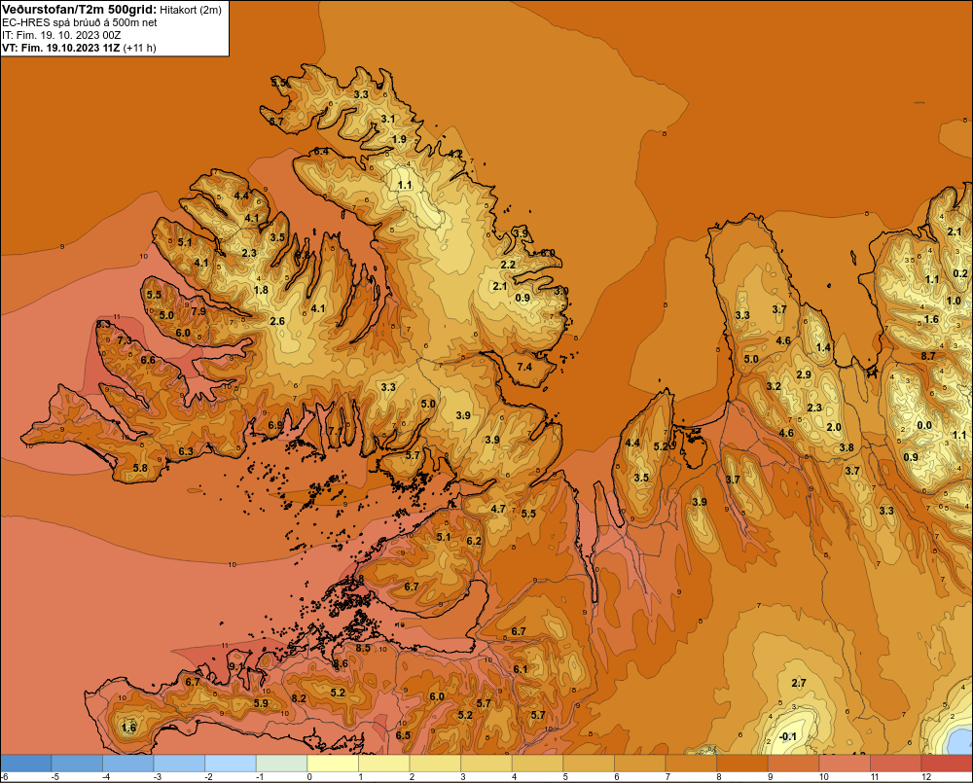This screenshot has width=973, height=783.
Task: Click the temperature value 4.7
Action: click(498, 509)
